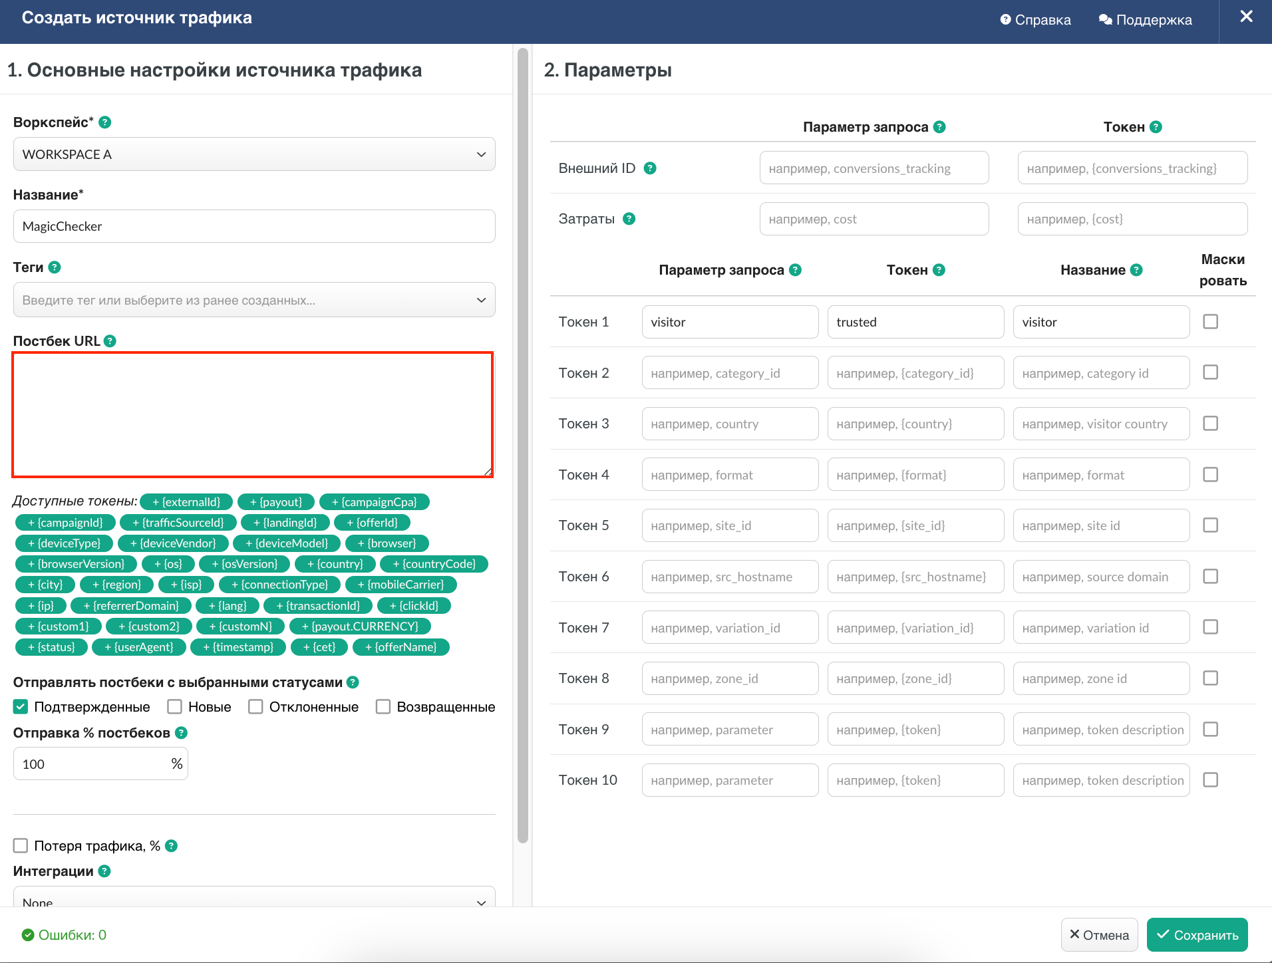The width and height of the screenshot is (1272, 963).
Task: Enable the Отклоненные status checkbox
Action: pyautogui.click(x=255, y=707)
